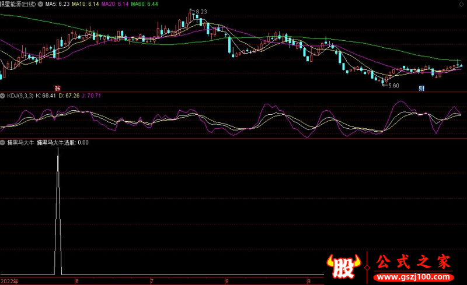
Task: Expand the 擒黑马大牛 indicator dropdown arrow
Action: (x=3, y=142)
